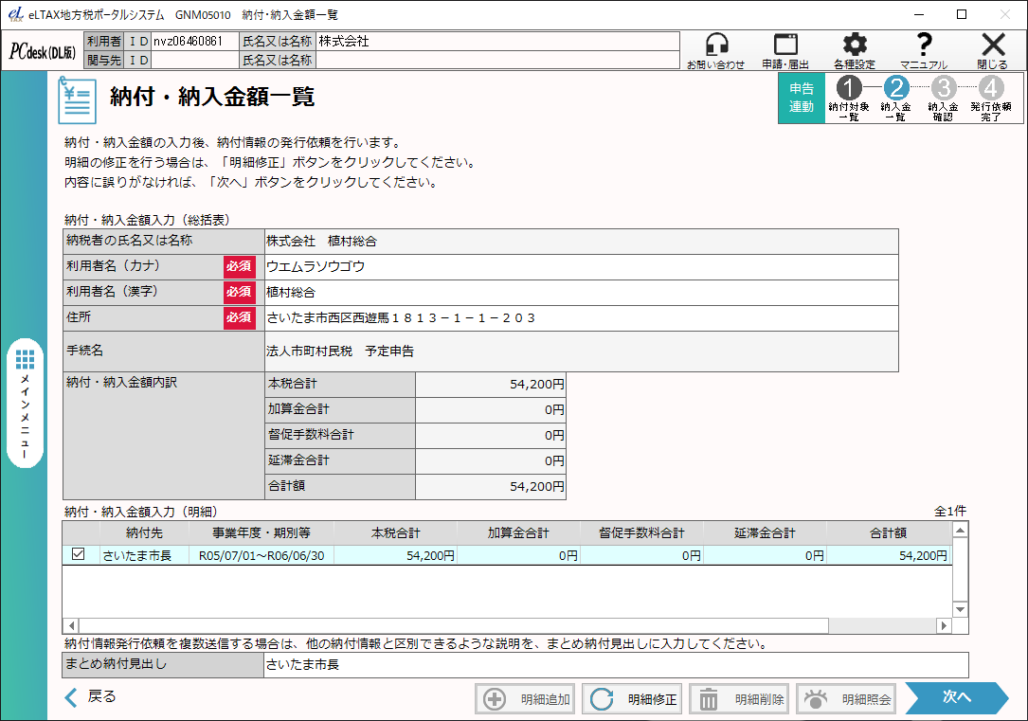The height and width of the screenshot is (721, 1028).
Task: Click the 加算金合計 column header
Action: (x=518, y=532)
